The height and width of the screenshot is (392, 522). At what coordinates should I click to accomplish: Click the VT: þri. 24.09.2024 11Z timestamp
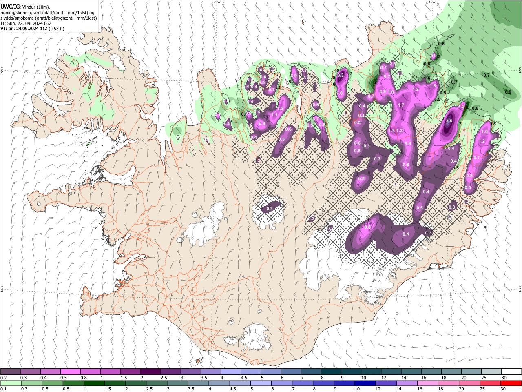32,29
